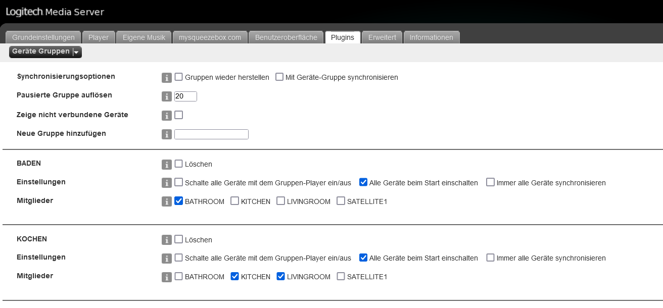Enable Gruppen wieder herstellen checkbox

pyautogui.click(x=179, y=77)
